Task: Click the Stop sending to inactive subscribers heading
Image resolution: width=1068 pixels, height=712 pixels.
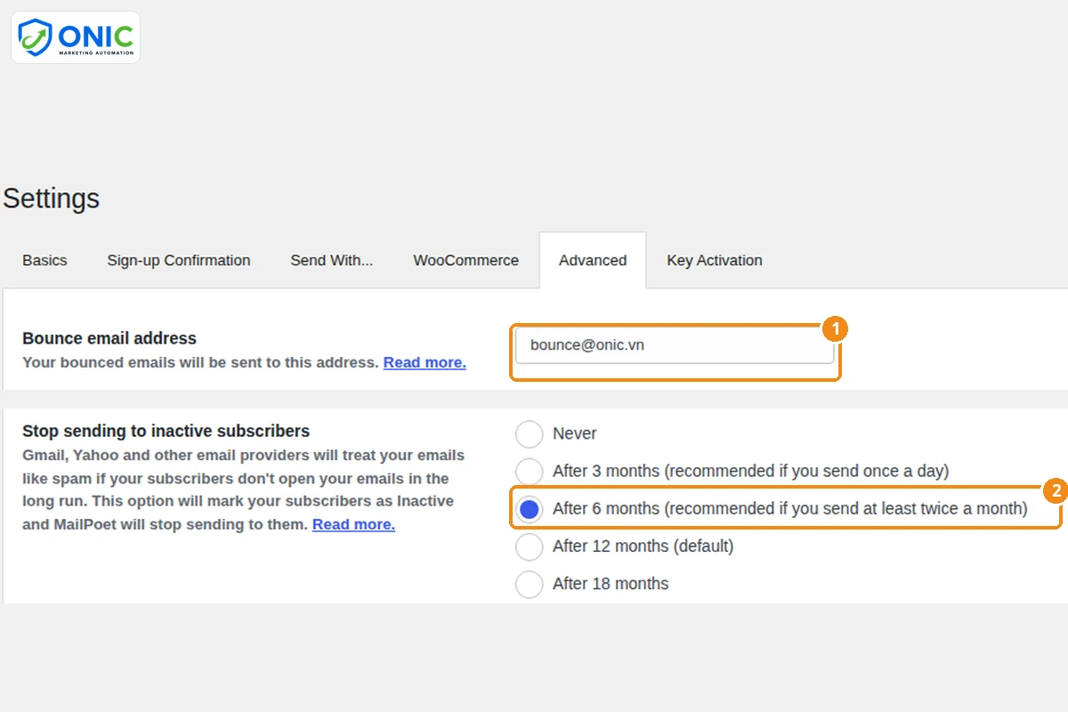Action: 166,431
